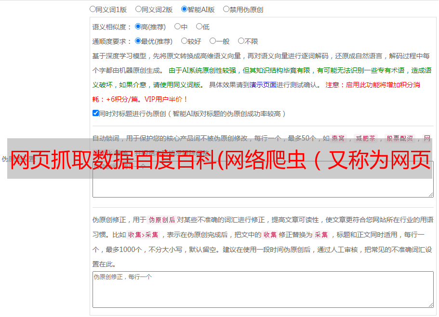Click the 减肥茶 example tag
This screenshot has height=317, width=439.
(365, 138)
